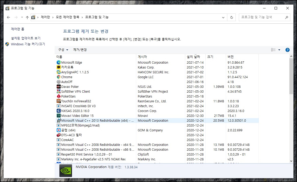Expand the view options dropdown arrow
Screen dimensions: 297x182
tap(279, 50)
